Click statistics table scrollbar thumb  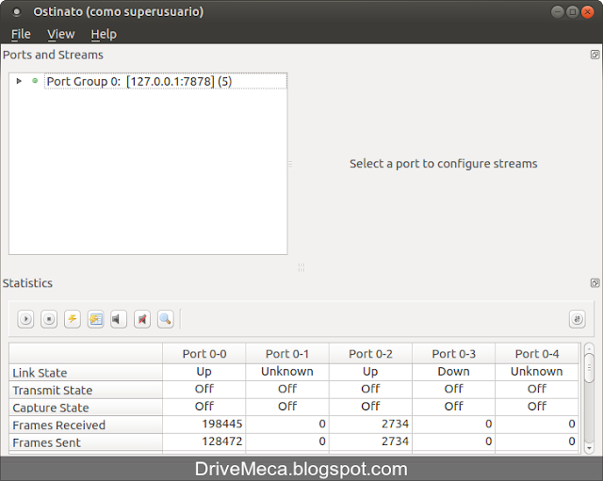(589, 368)
